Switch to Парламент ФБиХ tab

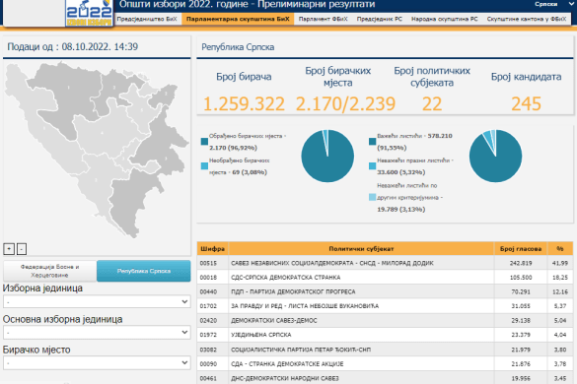point(323,19)
